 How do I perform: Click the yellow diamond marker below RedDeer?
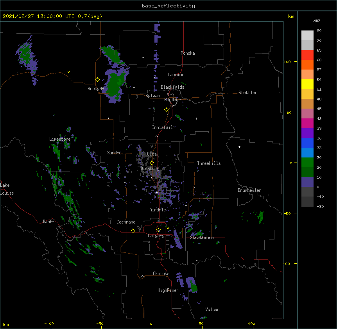click(167, 110)
